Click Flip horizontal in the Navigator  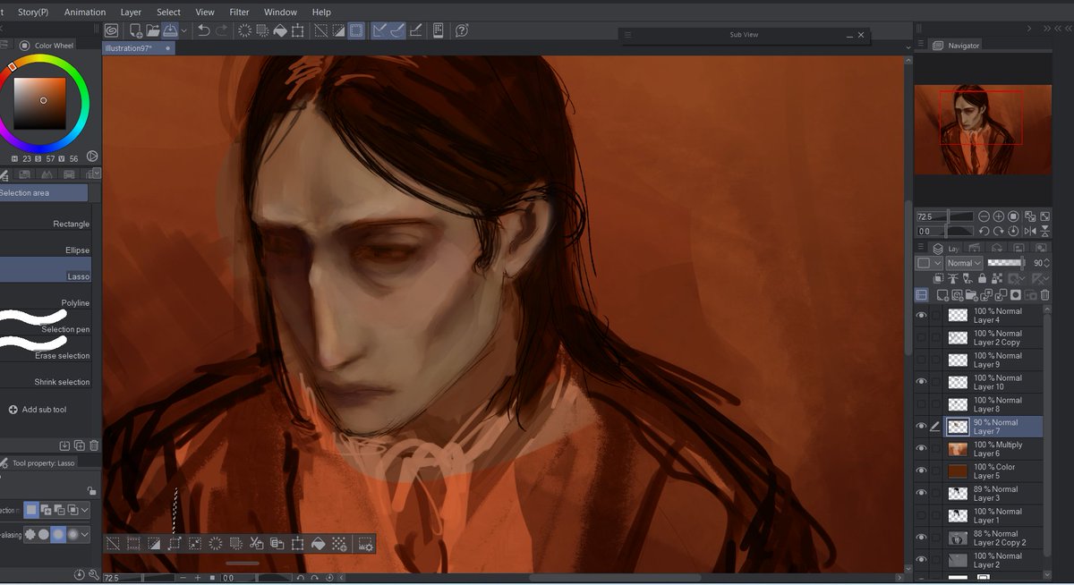point(1029,231)
